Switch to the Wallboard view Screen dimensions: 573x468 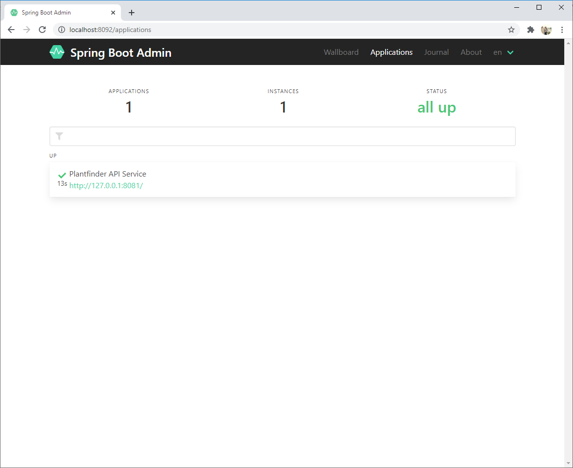[x=341, y=52]
